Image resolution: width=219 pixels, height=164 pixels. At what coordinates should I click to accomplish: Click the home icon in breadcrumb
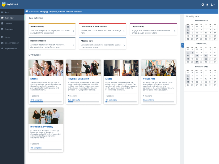(x=27, y=11)
